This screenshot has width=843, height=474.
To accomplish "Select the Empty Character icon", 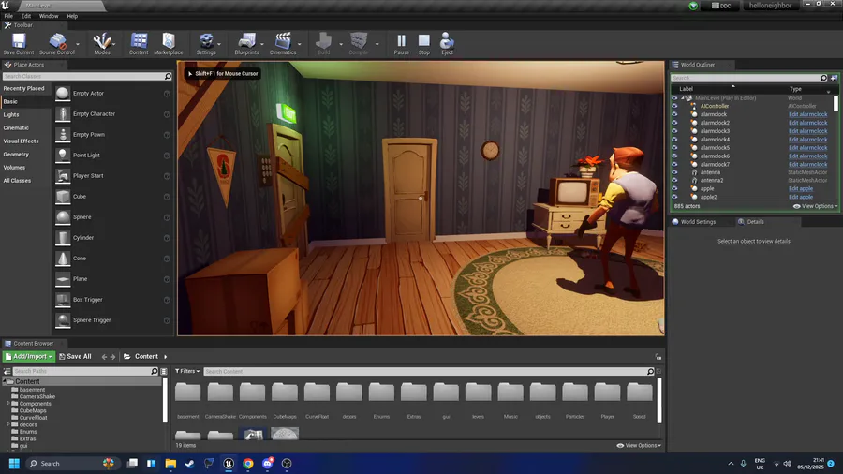I will tap(63, 114).
